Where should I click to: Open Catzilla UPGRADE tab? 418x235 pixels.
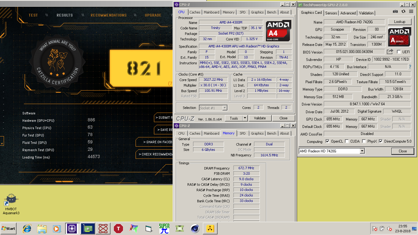pos(153,15)
